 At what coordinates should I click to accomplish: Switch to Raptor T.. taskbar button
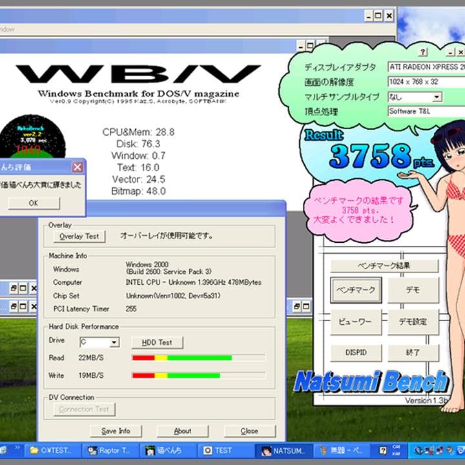[110, 451]
